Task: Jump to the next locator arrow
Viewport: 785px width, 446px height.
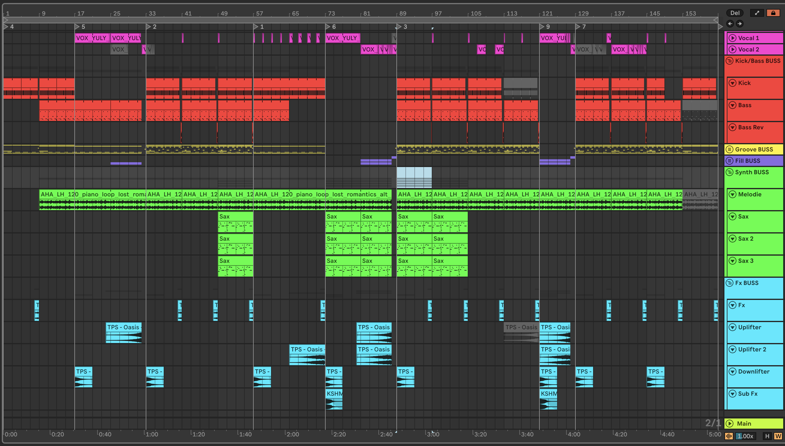Action: pyautogui.click(x=740, y=24)
